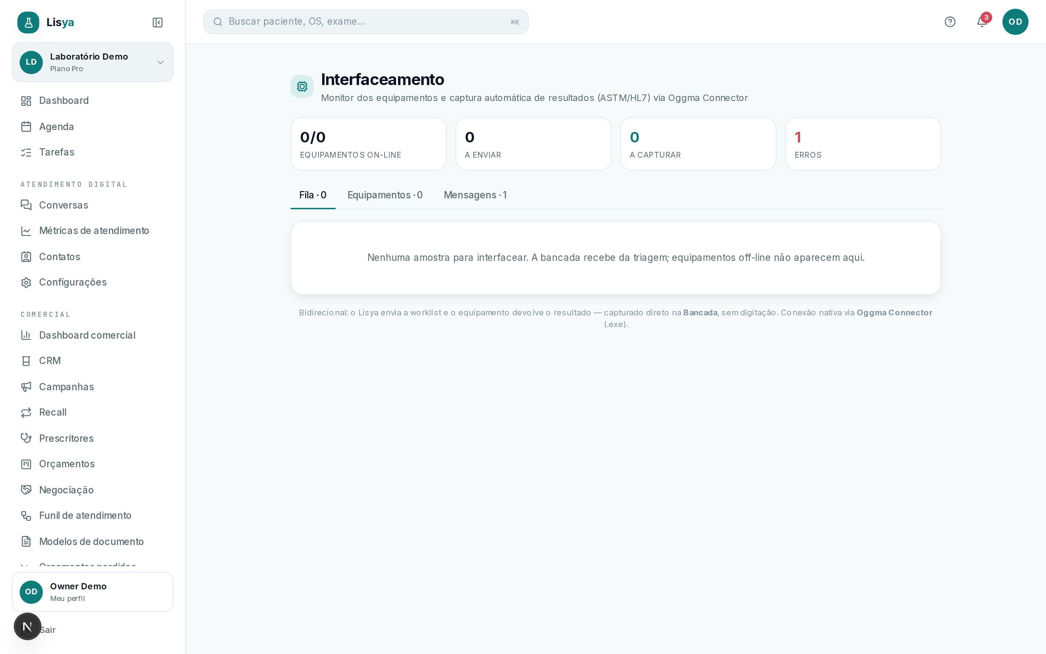Image resolution: width=1046 pixels, height=654 pixels.
Task: Click the Conversas chat bubbles icon
Action: [x=26, y=205]
